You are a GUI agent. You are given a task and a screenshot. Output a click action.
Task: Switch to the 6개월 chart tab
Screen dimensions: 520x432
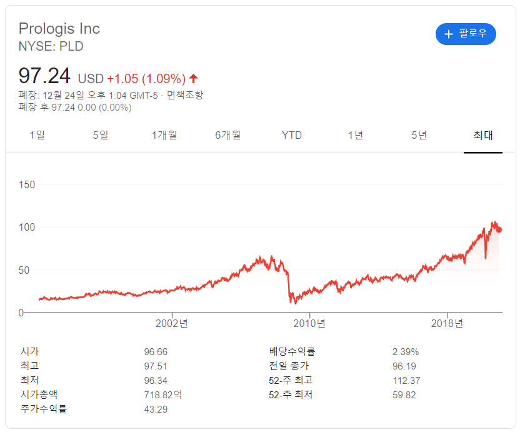[x=228, y=136]
